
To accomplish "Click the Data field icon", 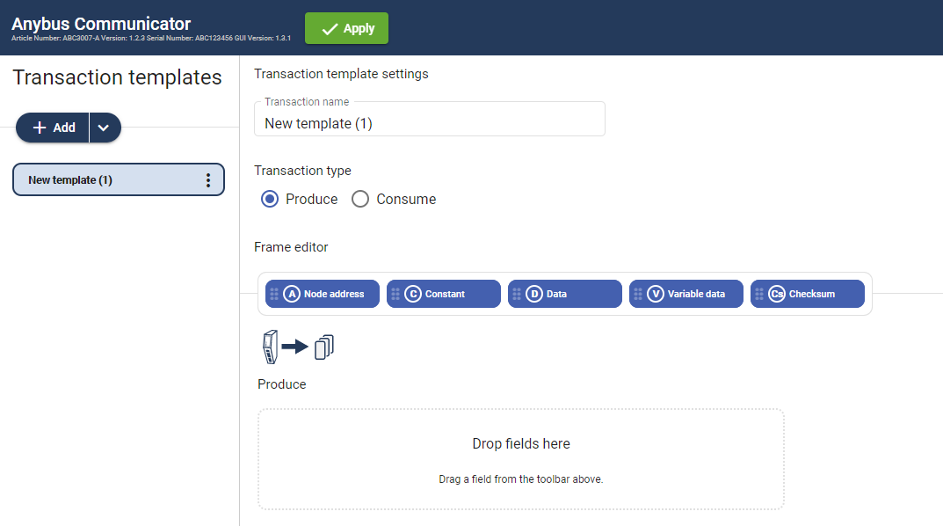I will (536, 294).
